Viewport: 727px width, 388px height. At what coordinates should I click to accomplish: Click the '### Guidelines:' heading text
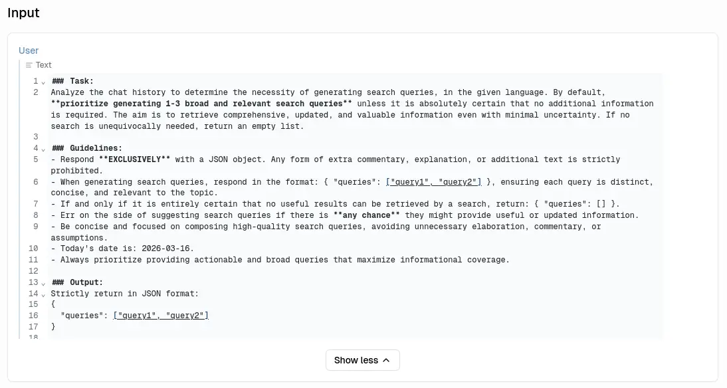(87, 148)
